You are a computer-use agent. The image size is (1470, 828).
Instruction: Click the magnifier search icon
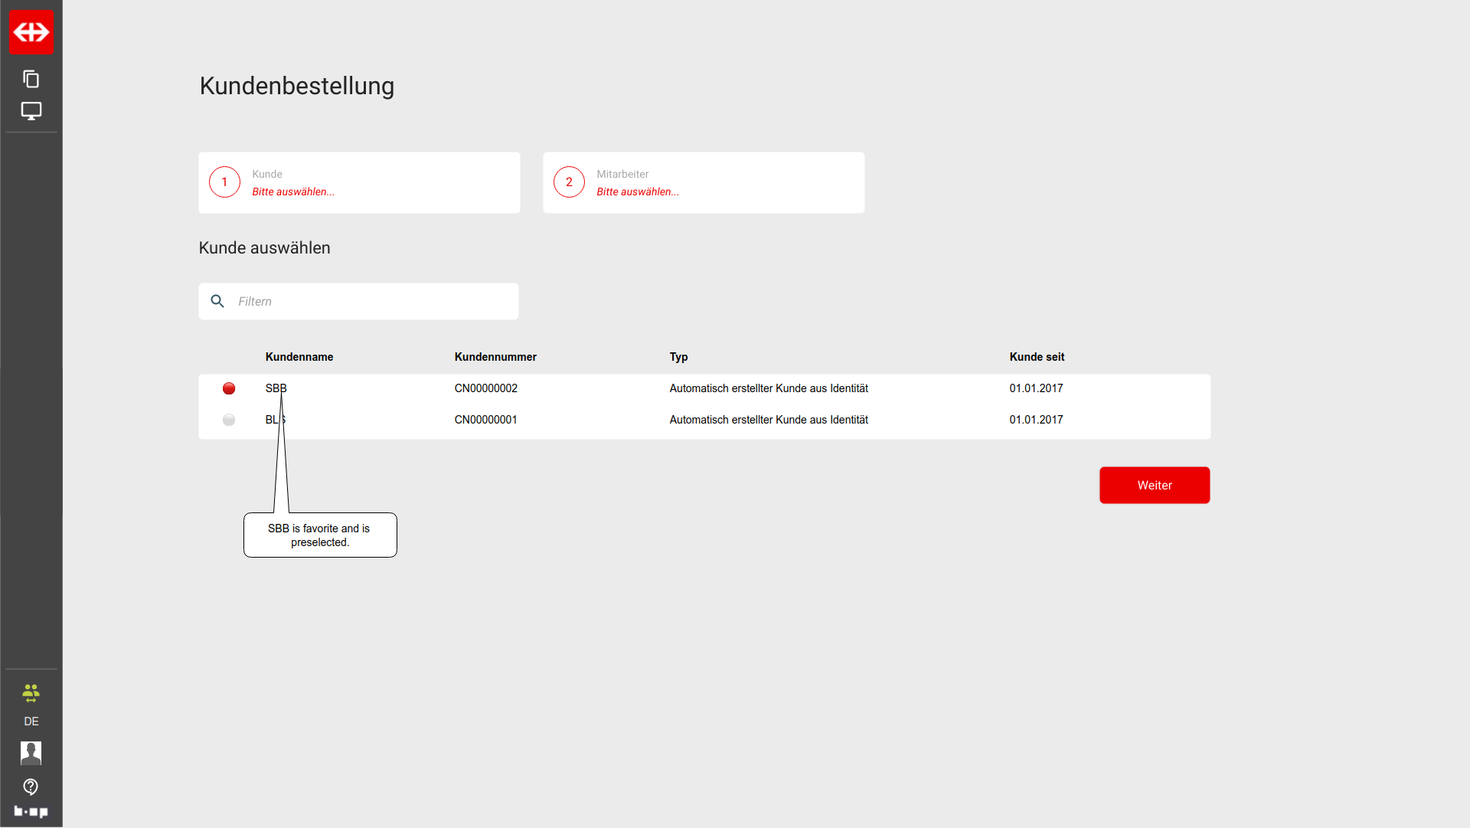tap(217, 302)
